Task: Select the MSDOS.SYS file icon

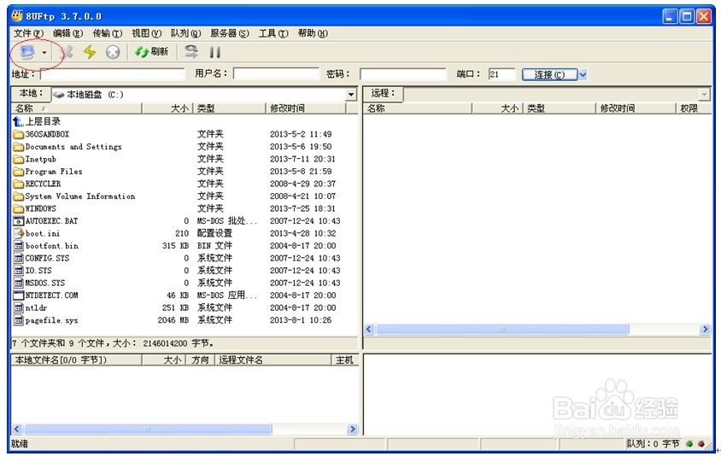Action: (x=19, y=284)
